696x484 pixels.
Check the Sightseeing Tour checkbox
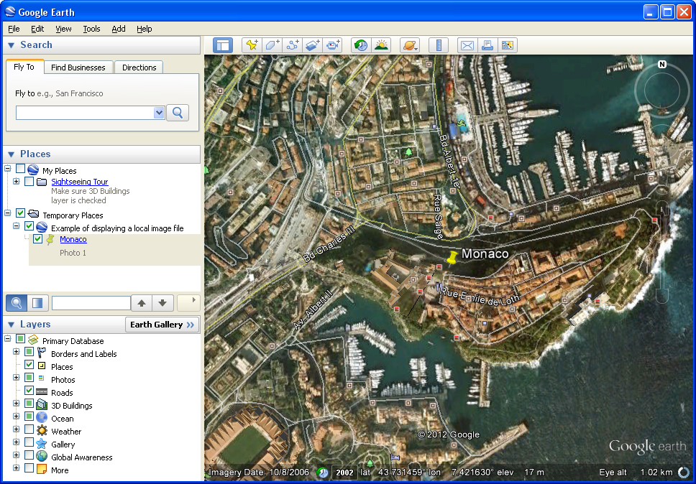coord(29,182)
